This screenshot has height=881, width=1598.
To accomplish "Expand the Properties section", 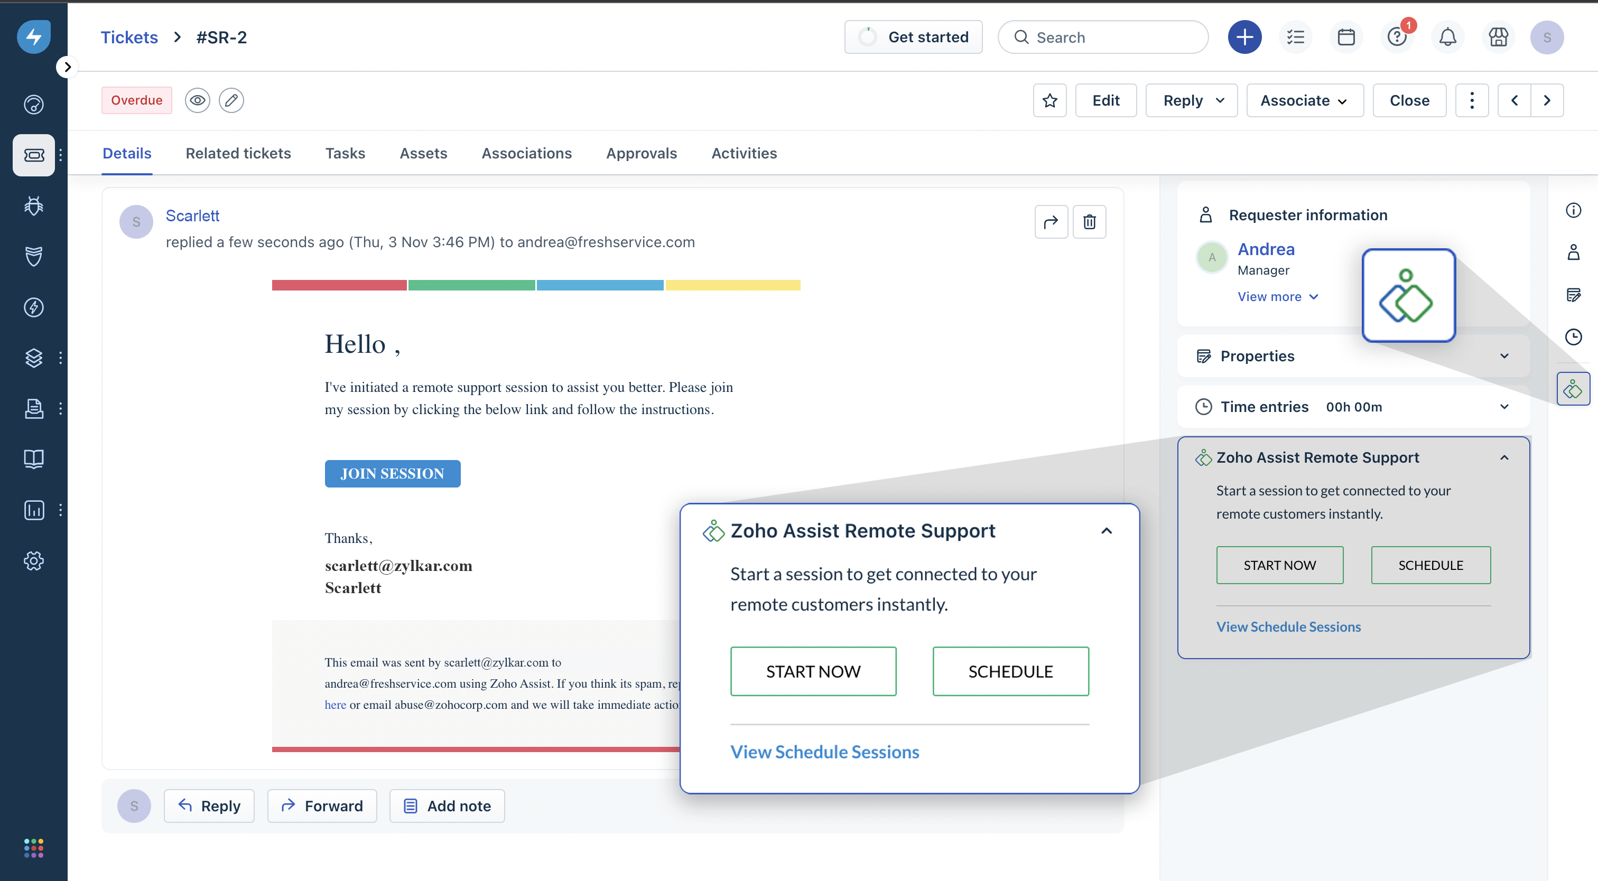I will pyautogui.click(x=1504, y=356).
